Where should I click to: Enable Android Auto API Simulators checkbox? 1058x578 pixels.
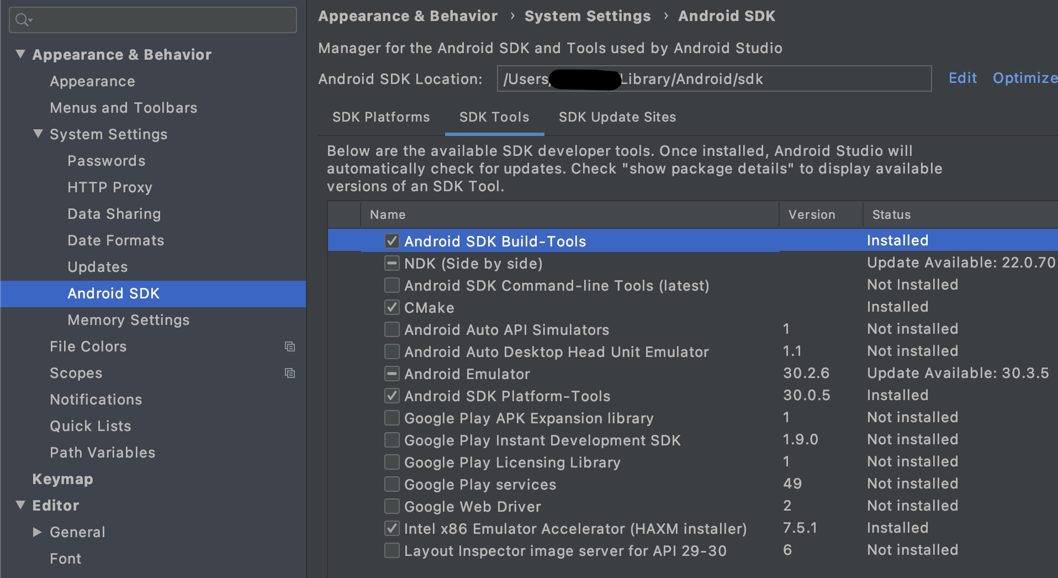[392, 329]
